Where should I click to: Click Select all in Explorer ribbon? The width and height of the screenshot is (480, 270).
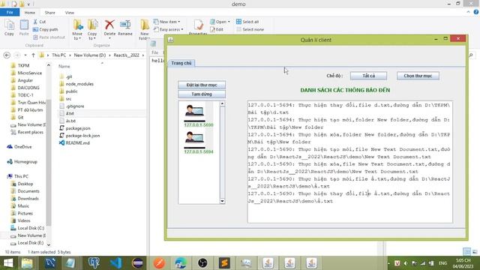(247, 22)
